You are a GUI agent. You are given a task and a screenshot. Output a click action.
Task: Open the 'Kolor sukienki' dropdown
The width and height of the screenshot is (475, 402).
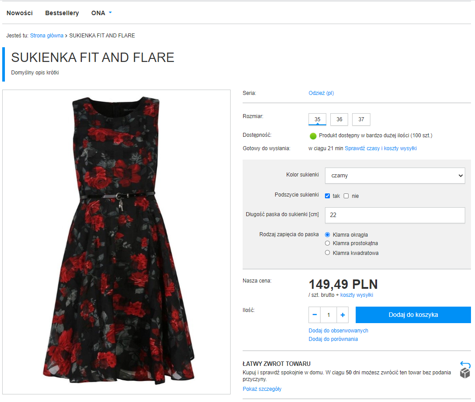point(395,176)
